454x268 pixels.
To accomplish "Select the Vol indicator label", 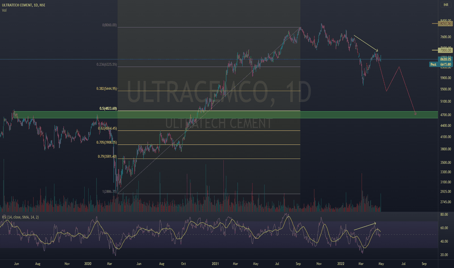I will coord(4,10).
